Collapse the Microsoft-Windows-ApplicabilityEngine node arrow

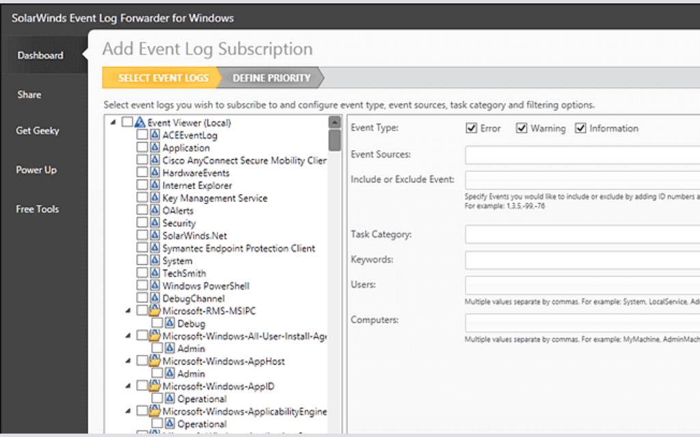coord(128,411)
